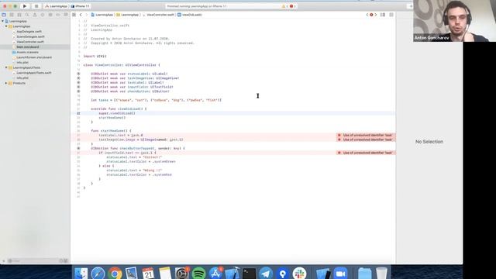This screenshot has width=496, height=279.
Task: Jump to the previous issue arrow
Action: click(367, 15)
